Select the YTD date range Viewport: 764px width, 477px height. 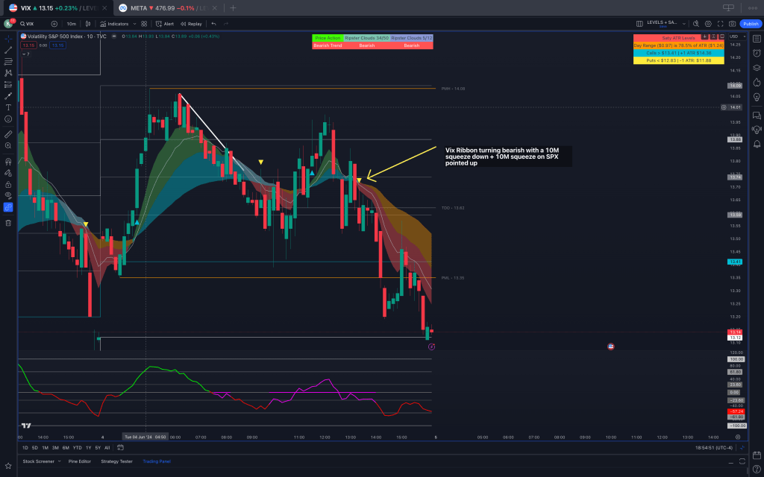click(x=77, y=448)
